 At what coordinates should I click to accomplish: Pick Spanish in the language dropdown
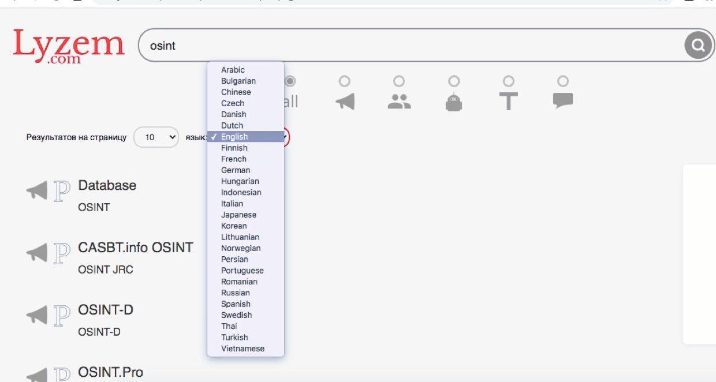click(x=245, y=304)
